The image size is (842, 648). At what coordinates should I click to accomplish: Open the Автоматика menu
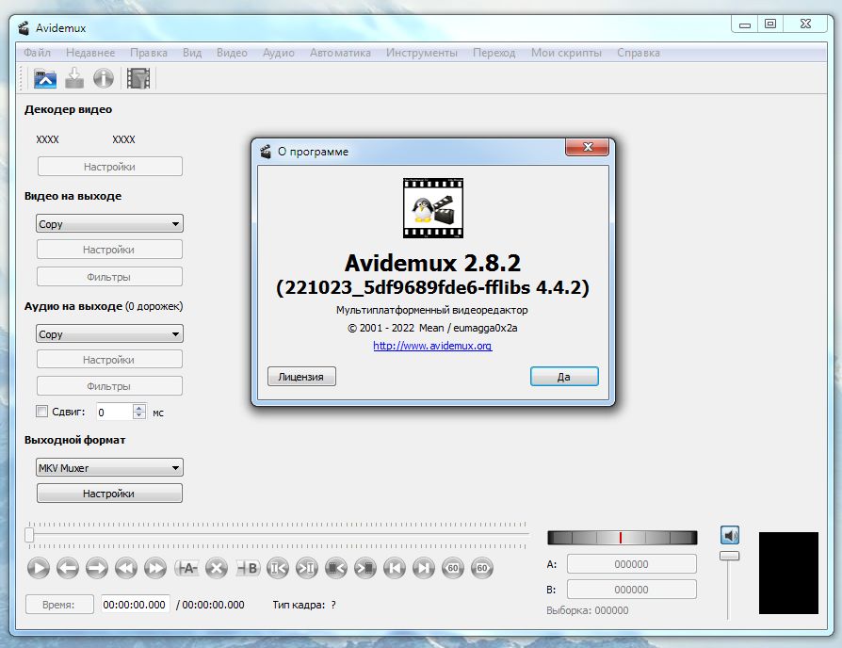340,53
